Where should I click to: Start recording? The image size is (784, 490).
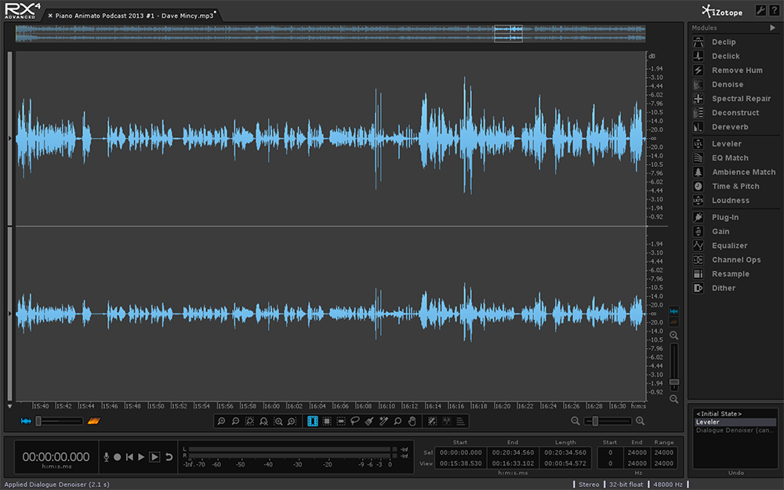(118, 457)
